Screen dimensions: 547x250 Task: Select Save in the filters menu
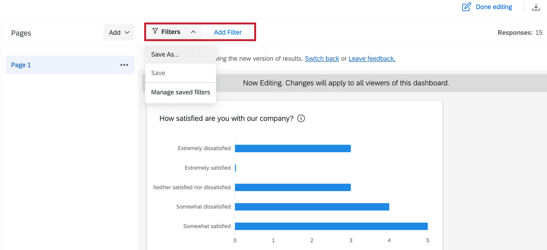tap(158, 73)
